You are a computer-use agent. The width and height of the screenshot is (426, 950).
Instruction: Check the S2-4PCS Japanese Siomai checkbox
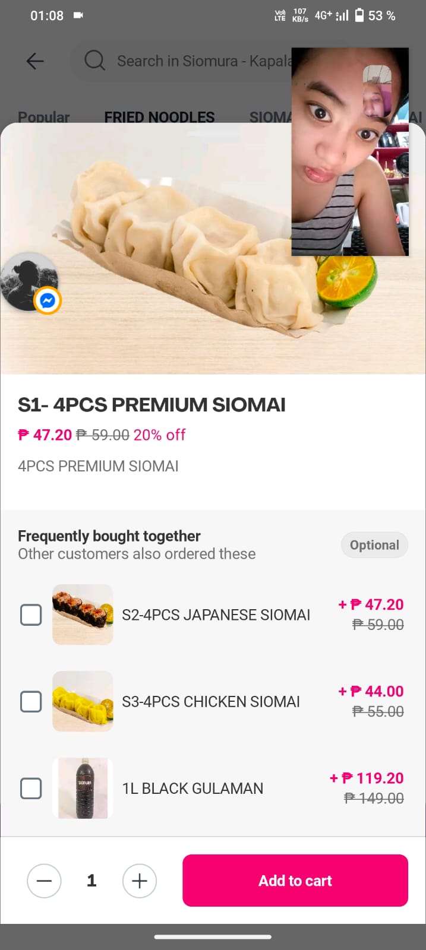[x=31, y=615]
